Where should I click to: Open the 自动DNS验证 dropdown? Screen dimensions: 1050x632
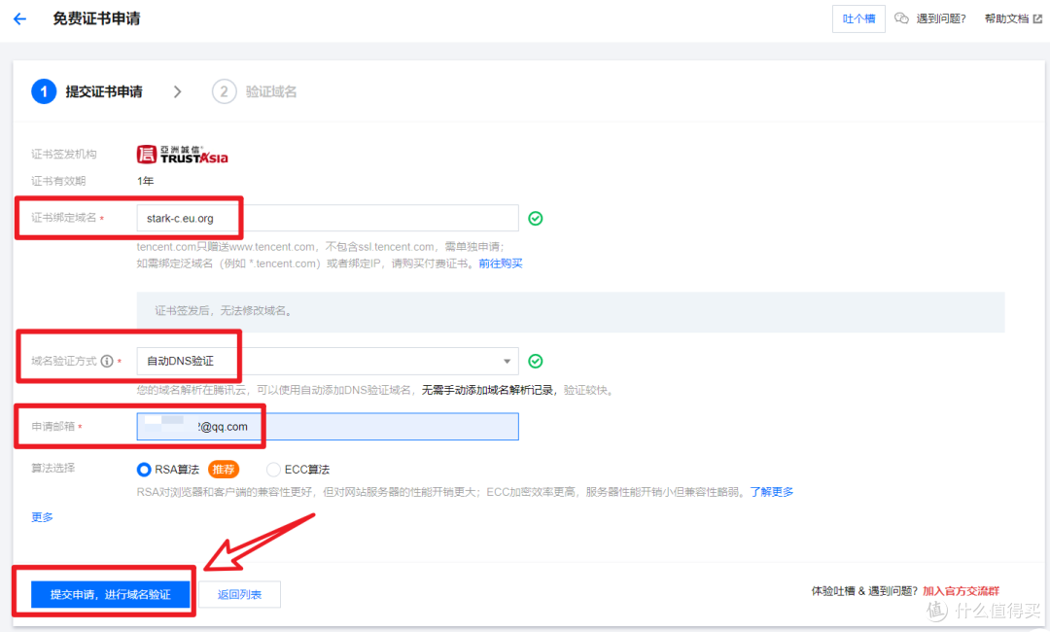tap(328, 361)
